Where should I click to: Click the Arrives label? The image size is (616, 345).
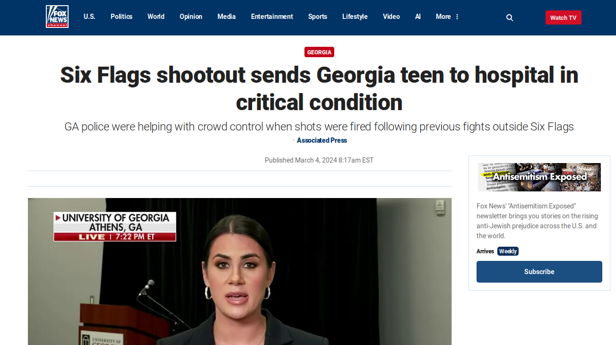[x=485, y=251]
